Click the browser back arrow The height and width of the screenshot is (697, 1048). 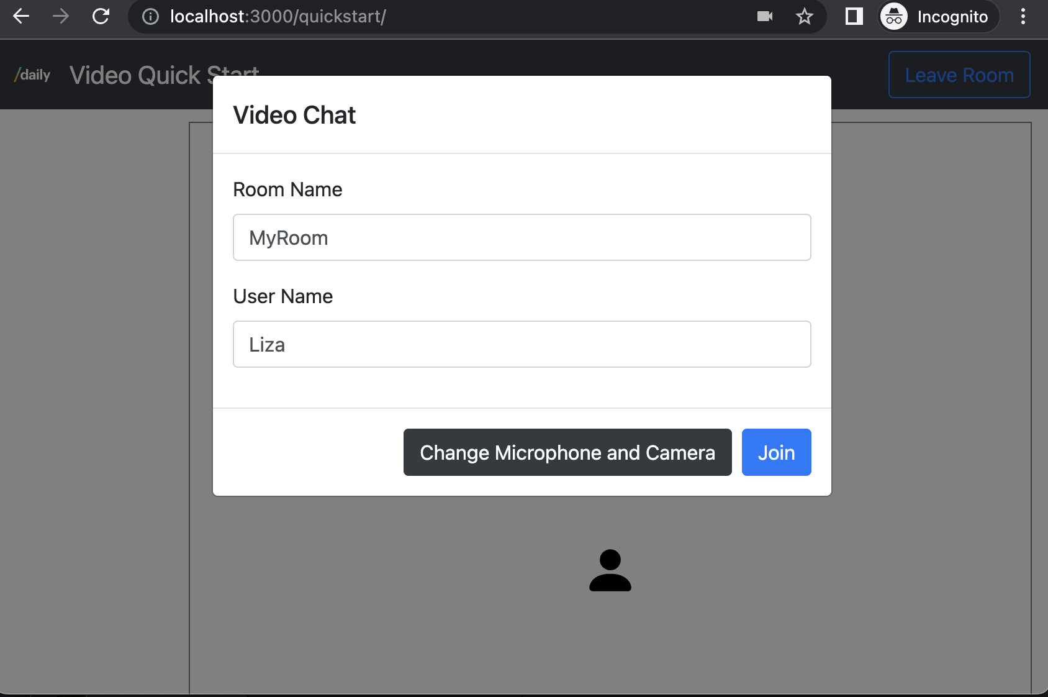[x=20, y=17]
